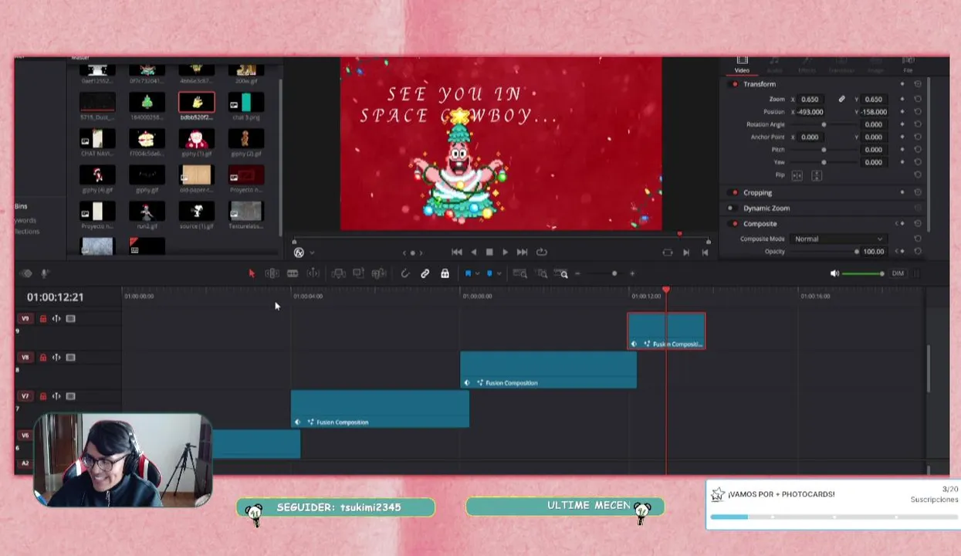Expand the Cropping section

click(757, 192)
